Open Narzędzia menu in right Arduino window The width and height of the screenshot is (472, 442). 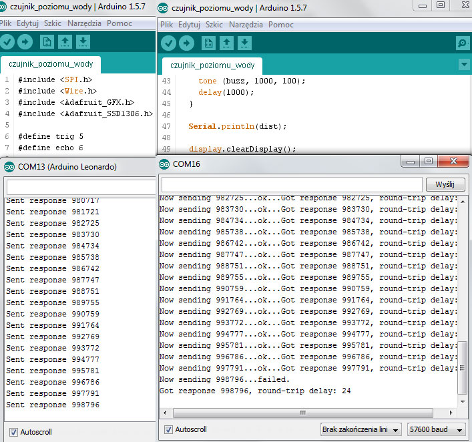(245, 25)
